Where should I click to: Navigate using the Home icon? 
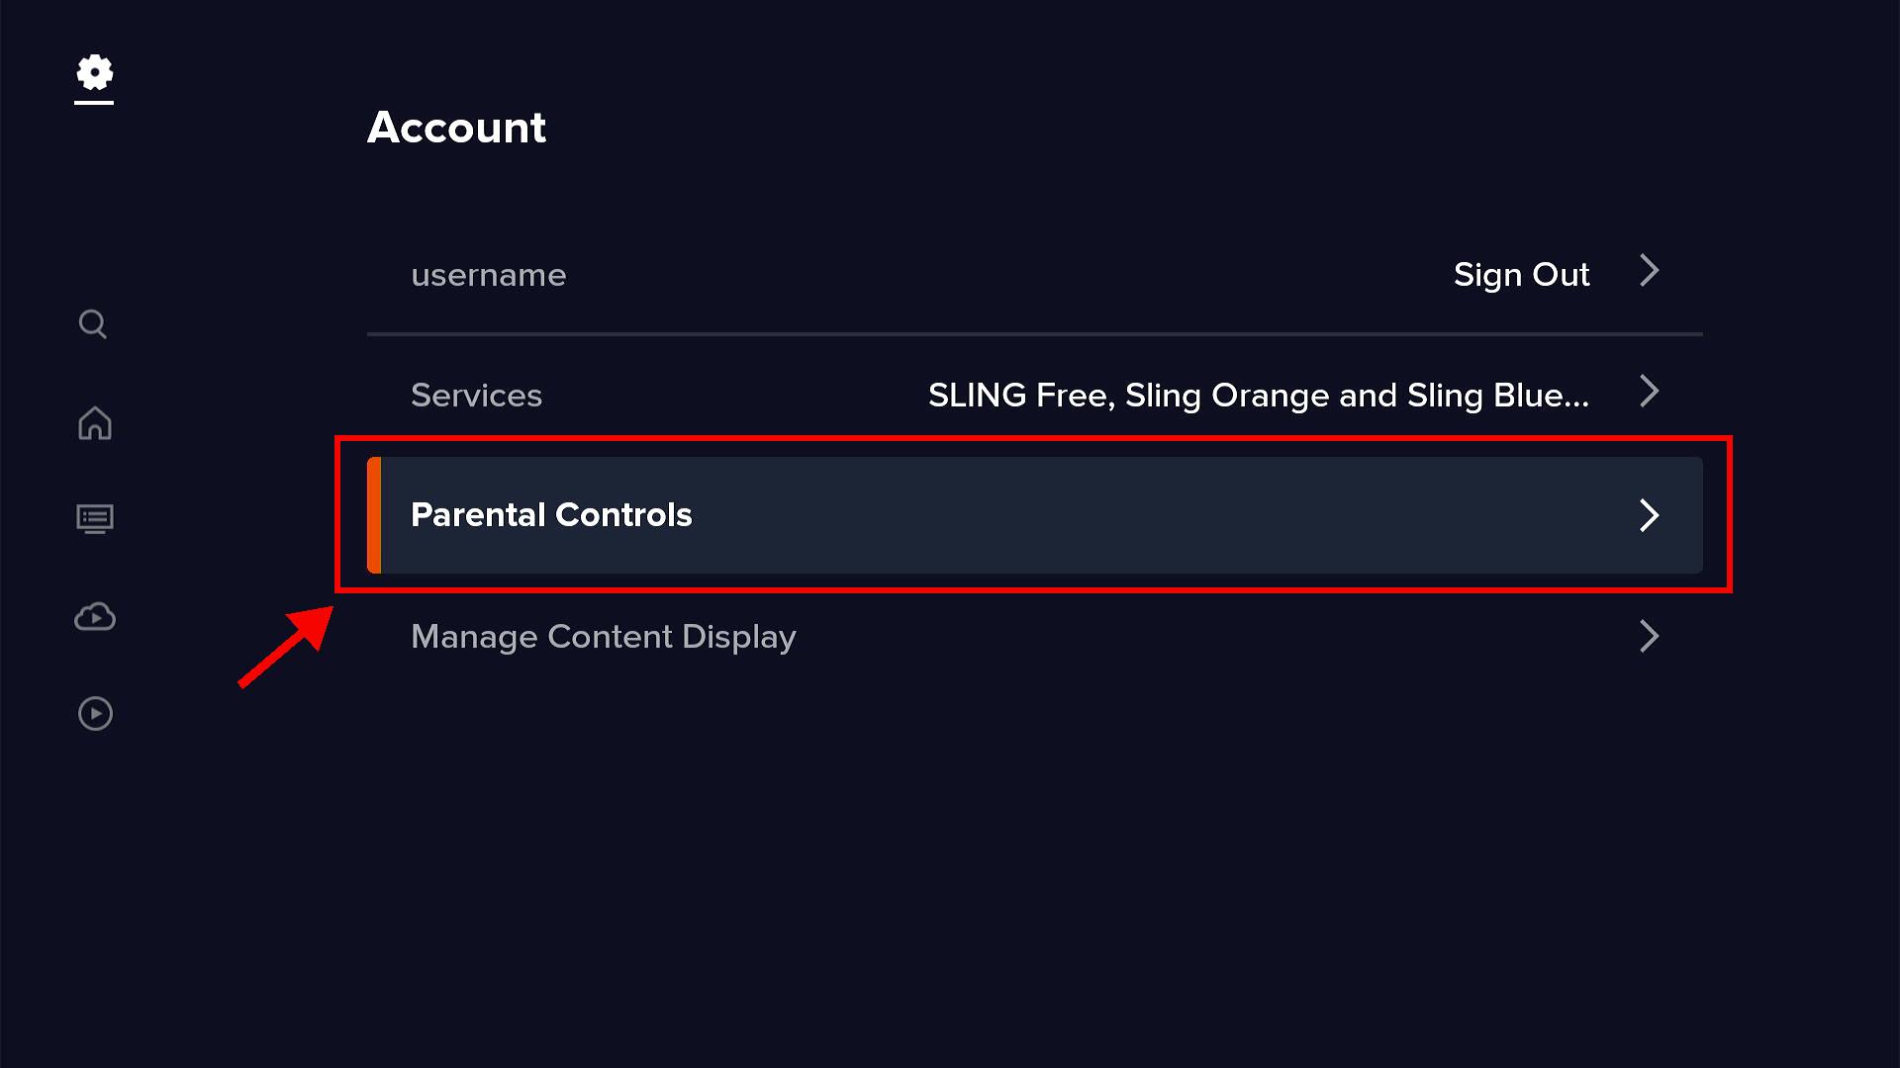tap(93, 423)
